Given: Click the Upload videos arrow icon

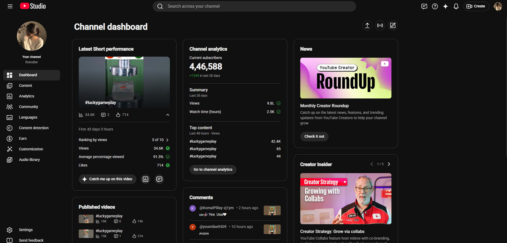Looking at the screenshot, I should [x=367, y=25].
